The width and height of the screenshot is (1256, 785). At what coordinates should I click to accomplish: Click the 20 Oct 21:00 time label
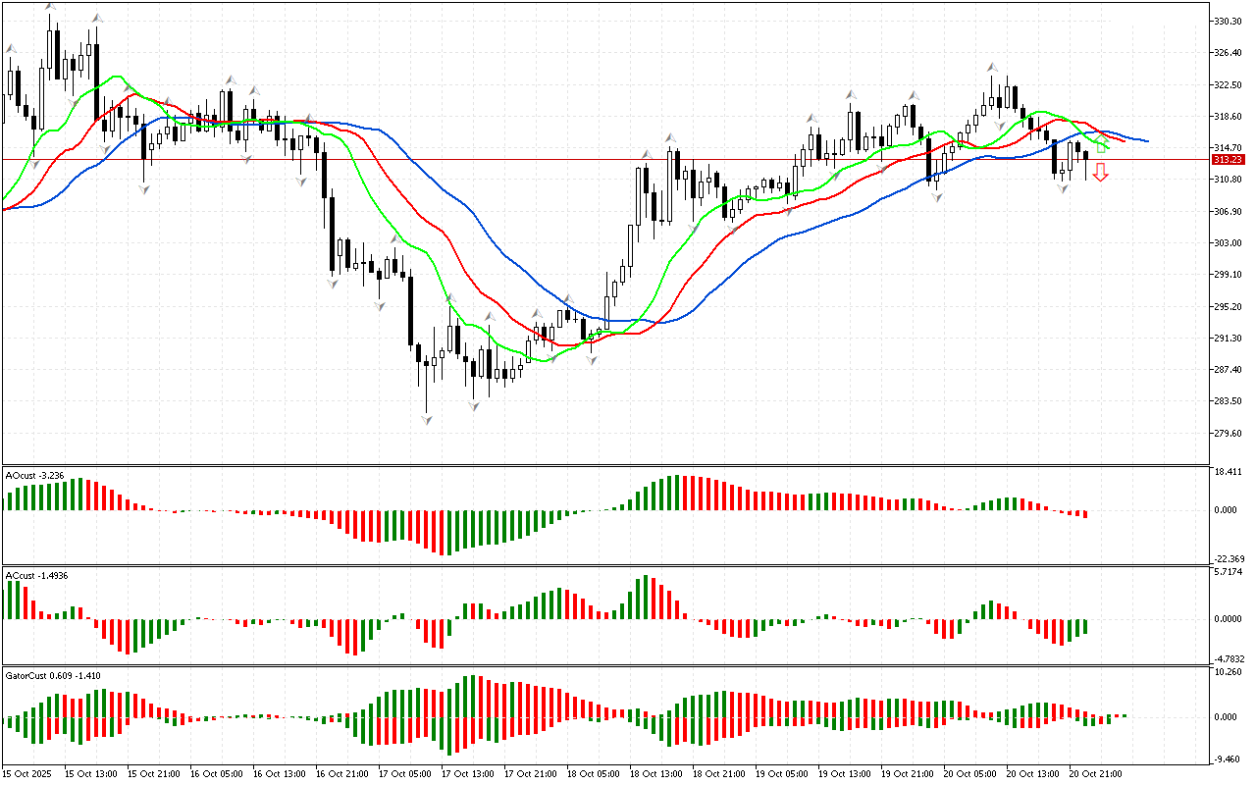click(1096, 773)
